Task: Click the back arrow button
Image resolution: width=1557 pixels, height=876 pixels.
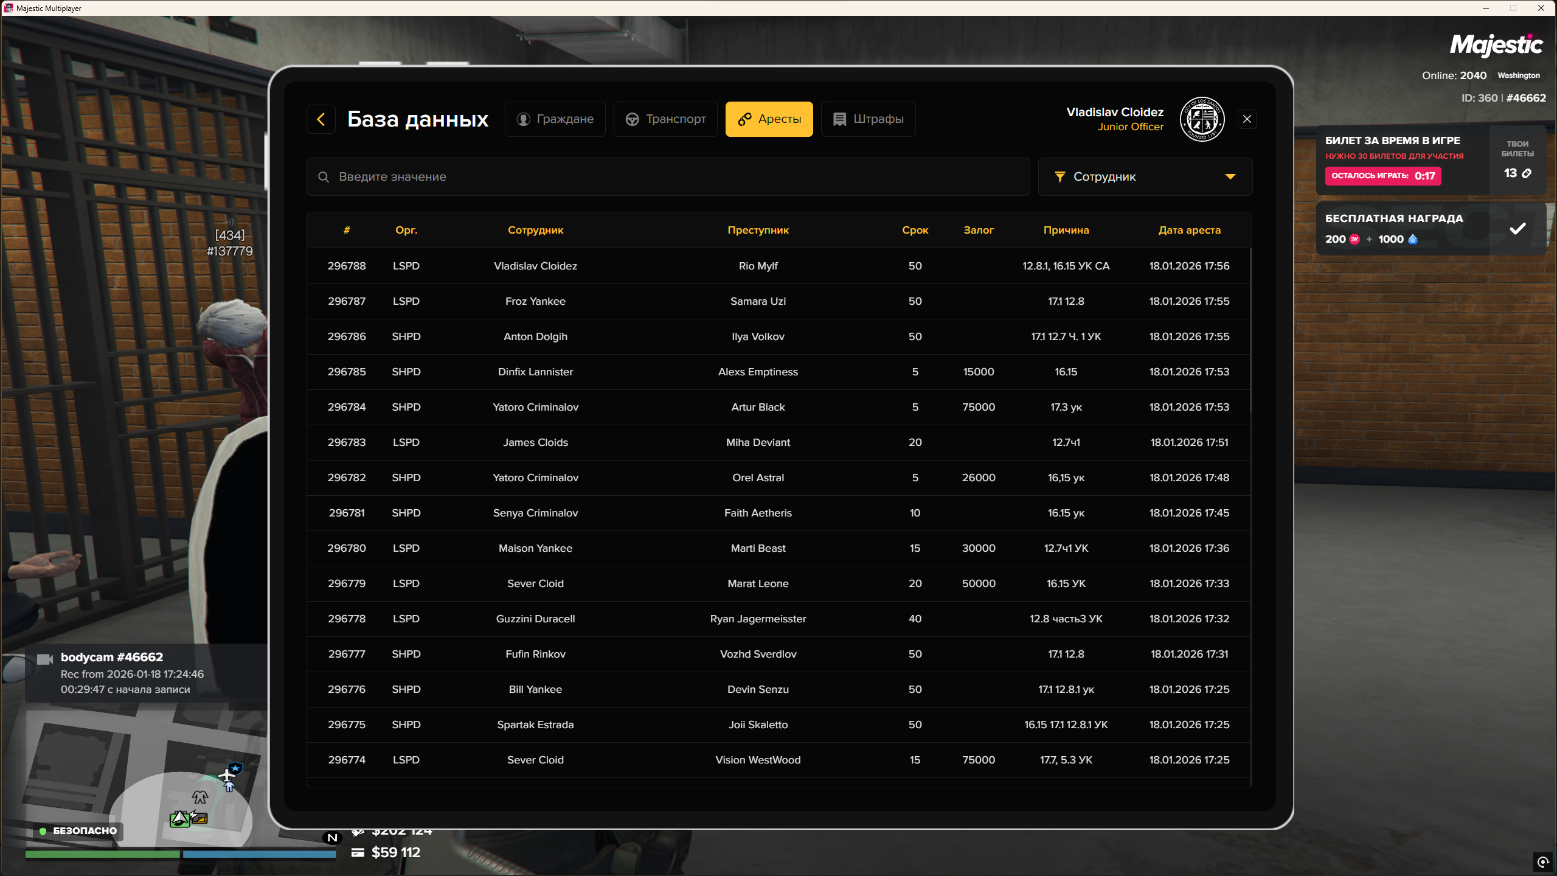Action: tap(321, 119)
